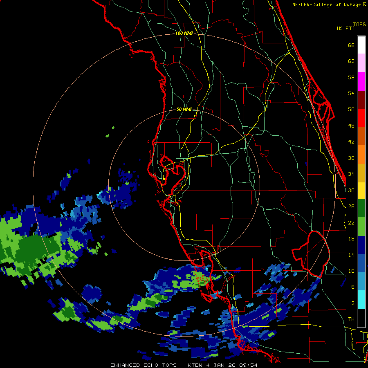This screenshot has height=368, width=368.
Task: Click the [K FT] units label
Action: click(x=346, y=28)
